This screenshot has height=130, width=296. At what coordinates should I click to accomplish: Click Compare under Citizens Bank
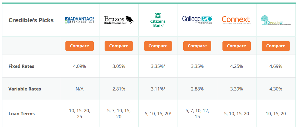click(158, 46)
